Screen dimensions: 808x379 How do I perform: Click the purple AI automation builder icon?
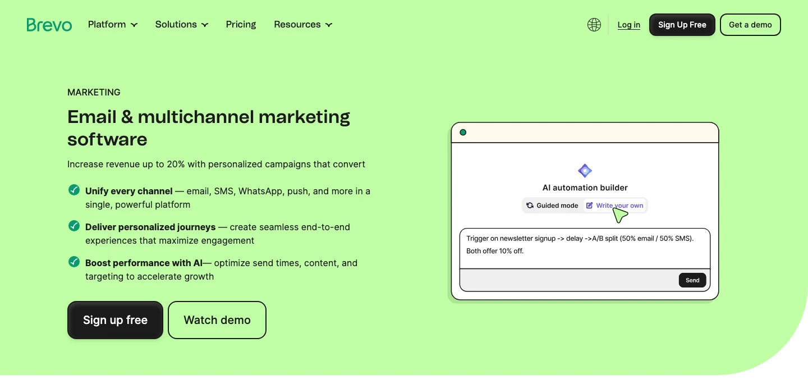pyautogui.click(x=585, y=171)
